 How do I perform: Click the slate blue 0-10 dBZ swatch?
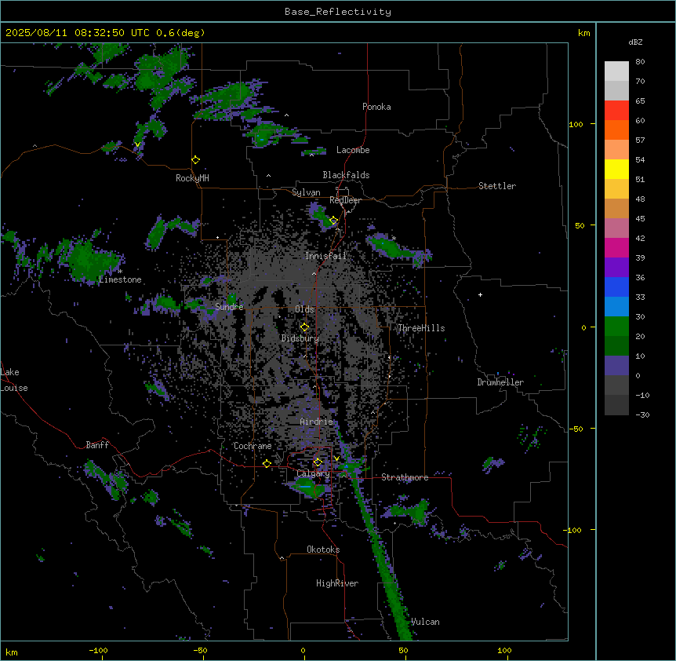pos(616,366)
